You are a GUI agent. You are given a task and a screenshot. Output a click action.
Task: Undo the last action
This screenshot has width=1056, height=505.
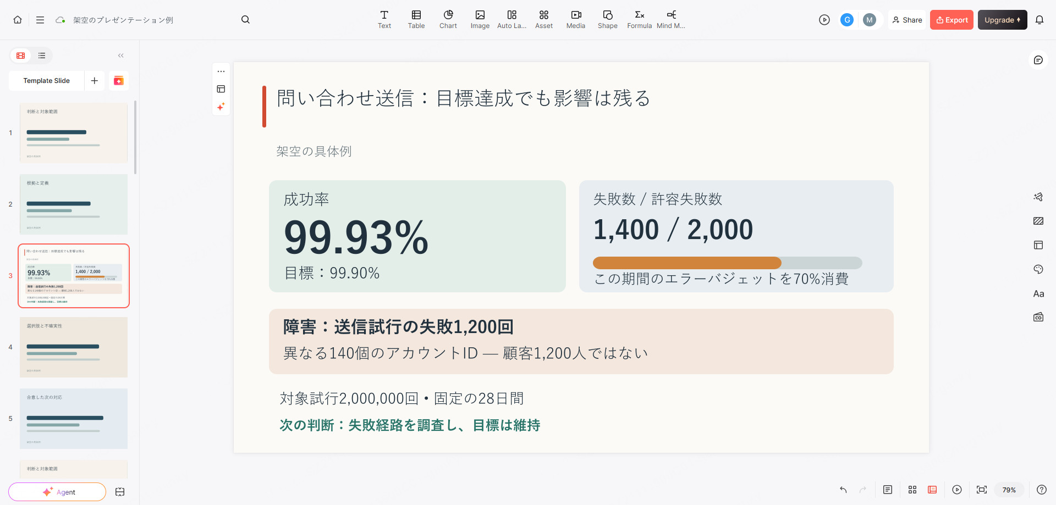point(843,490)
